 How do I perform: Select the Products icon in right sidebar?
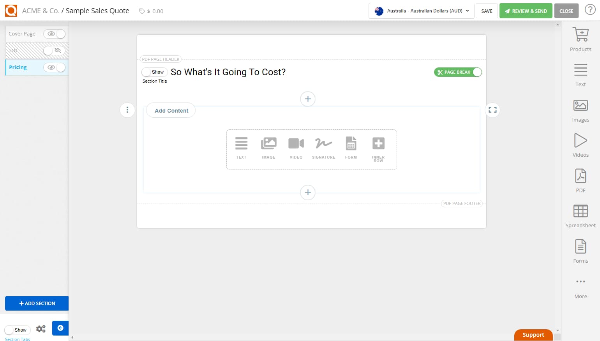[x=581, y=38]
